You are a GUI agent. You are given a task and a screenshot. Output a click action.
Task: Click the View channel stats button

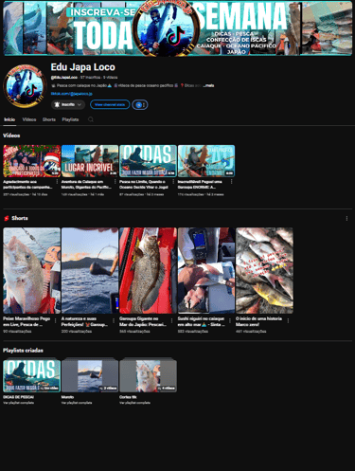click(x=110, y=104)
